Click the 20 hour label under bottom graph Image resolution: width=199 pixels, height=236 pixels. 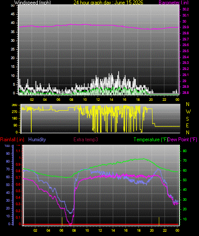pyautogui.click(x=152, y=230)
